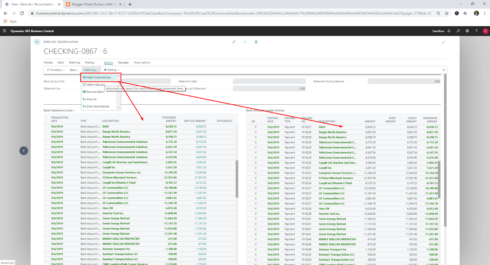Open the browser zoom magnifier icon
The height and width of the screenshot is (265, 490).
point(438,13)
